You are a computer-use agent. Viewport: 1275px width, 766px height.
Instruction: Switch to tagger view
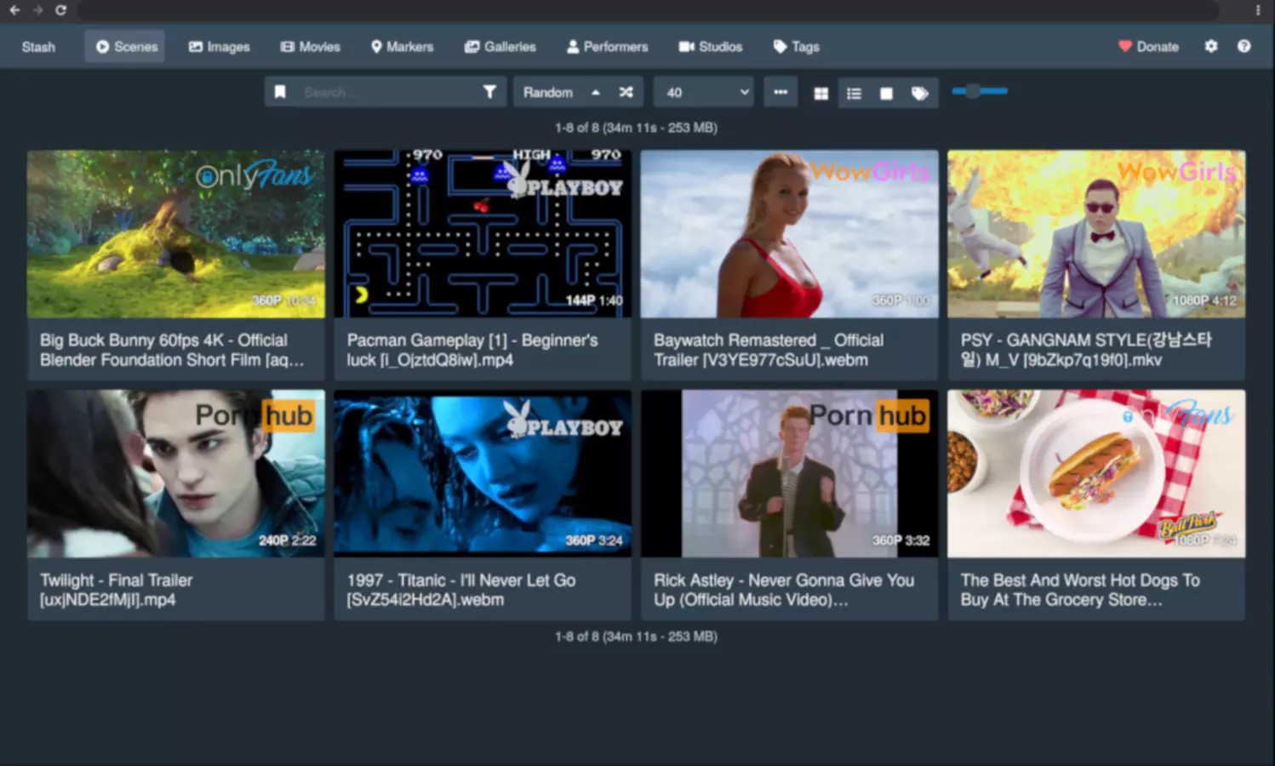[x=919, y=93]
